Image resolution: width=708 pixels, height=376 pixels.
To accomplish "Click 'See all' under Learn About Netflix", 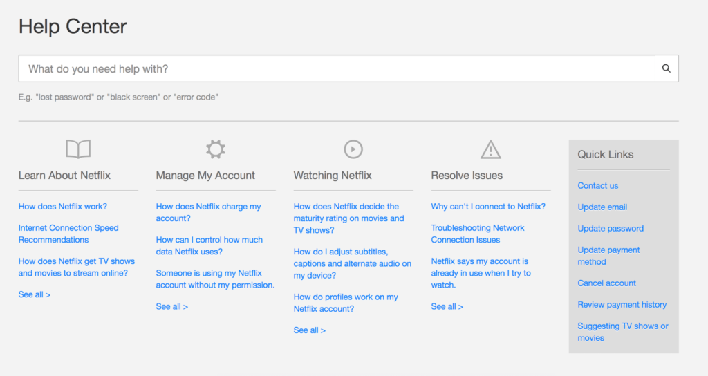I will coord(35,294).
